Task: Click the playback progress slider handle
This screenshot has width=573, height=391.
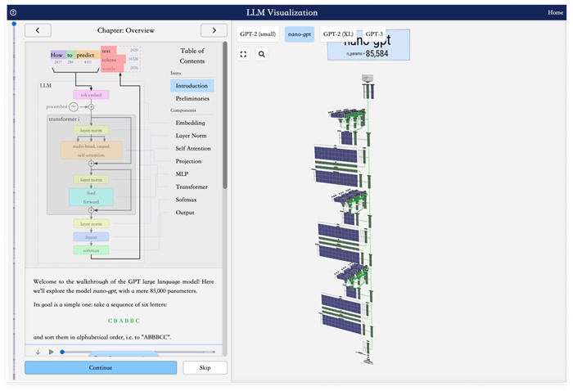Action: (62, 352)
